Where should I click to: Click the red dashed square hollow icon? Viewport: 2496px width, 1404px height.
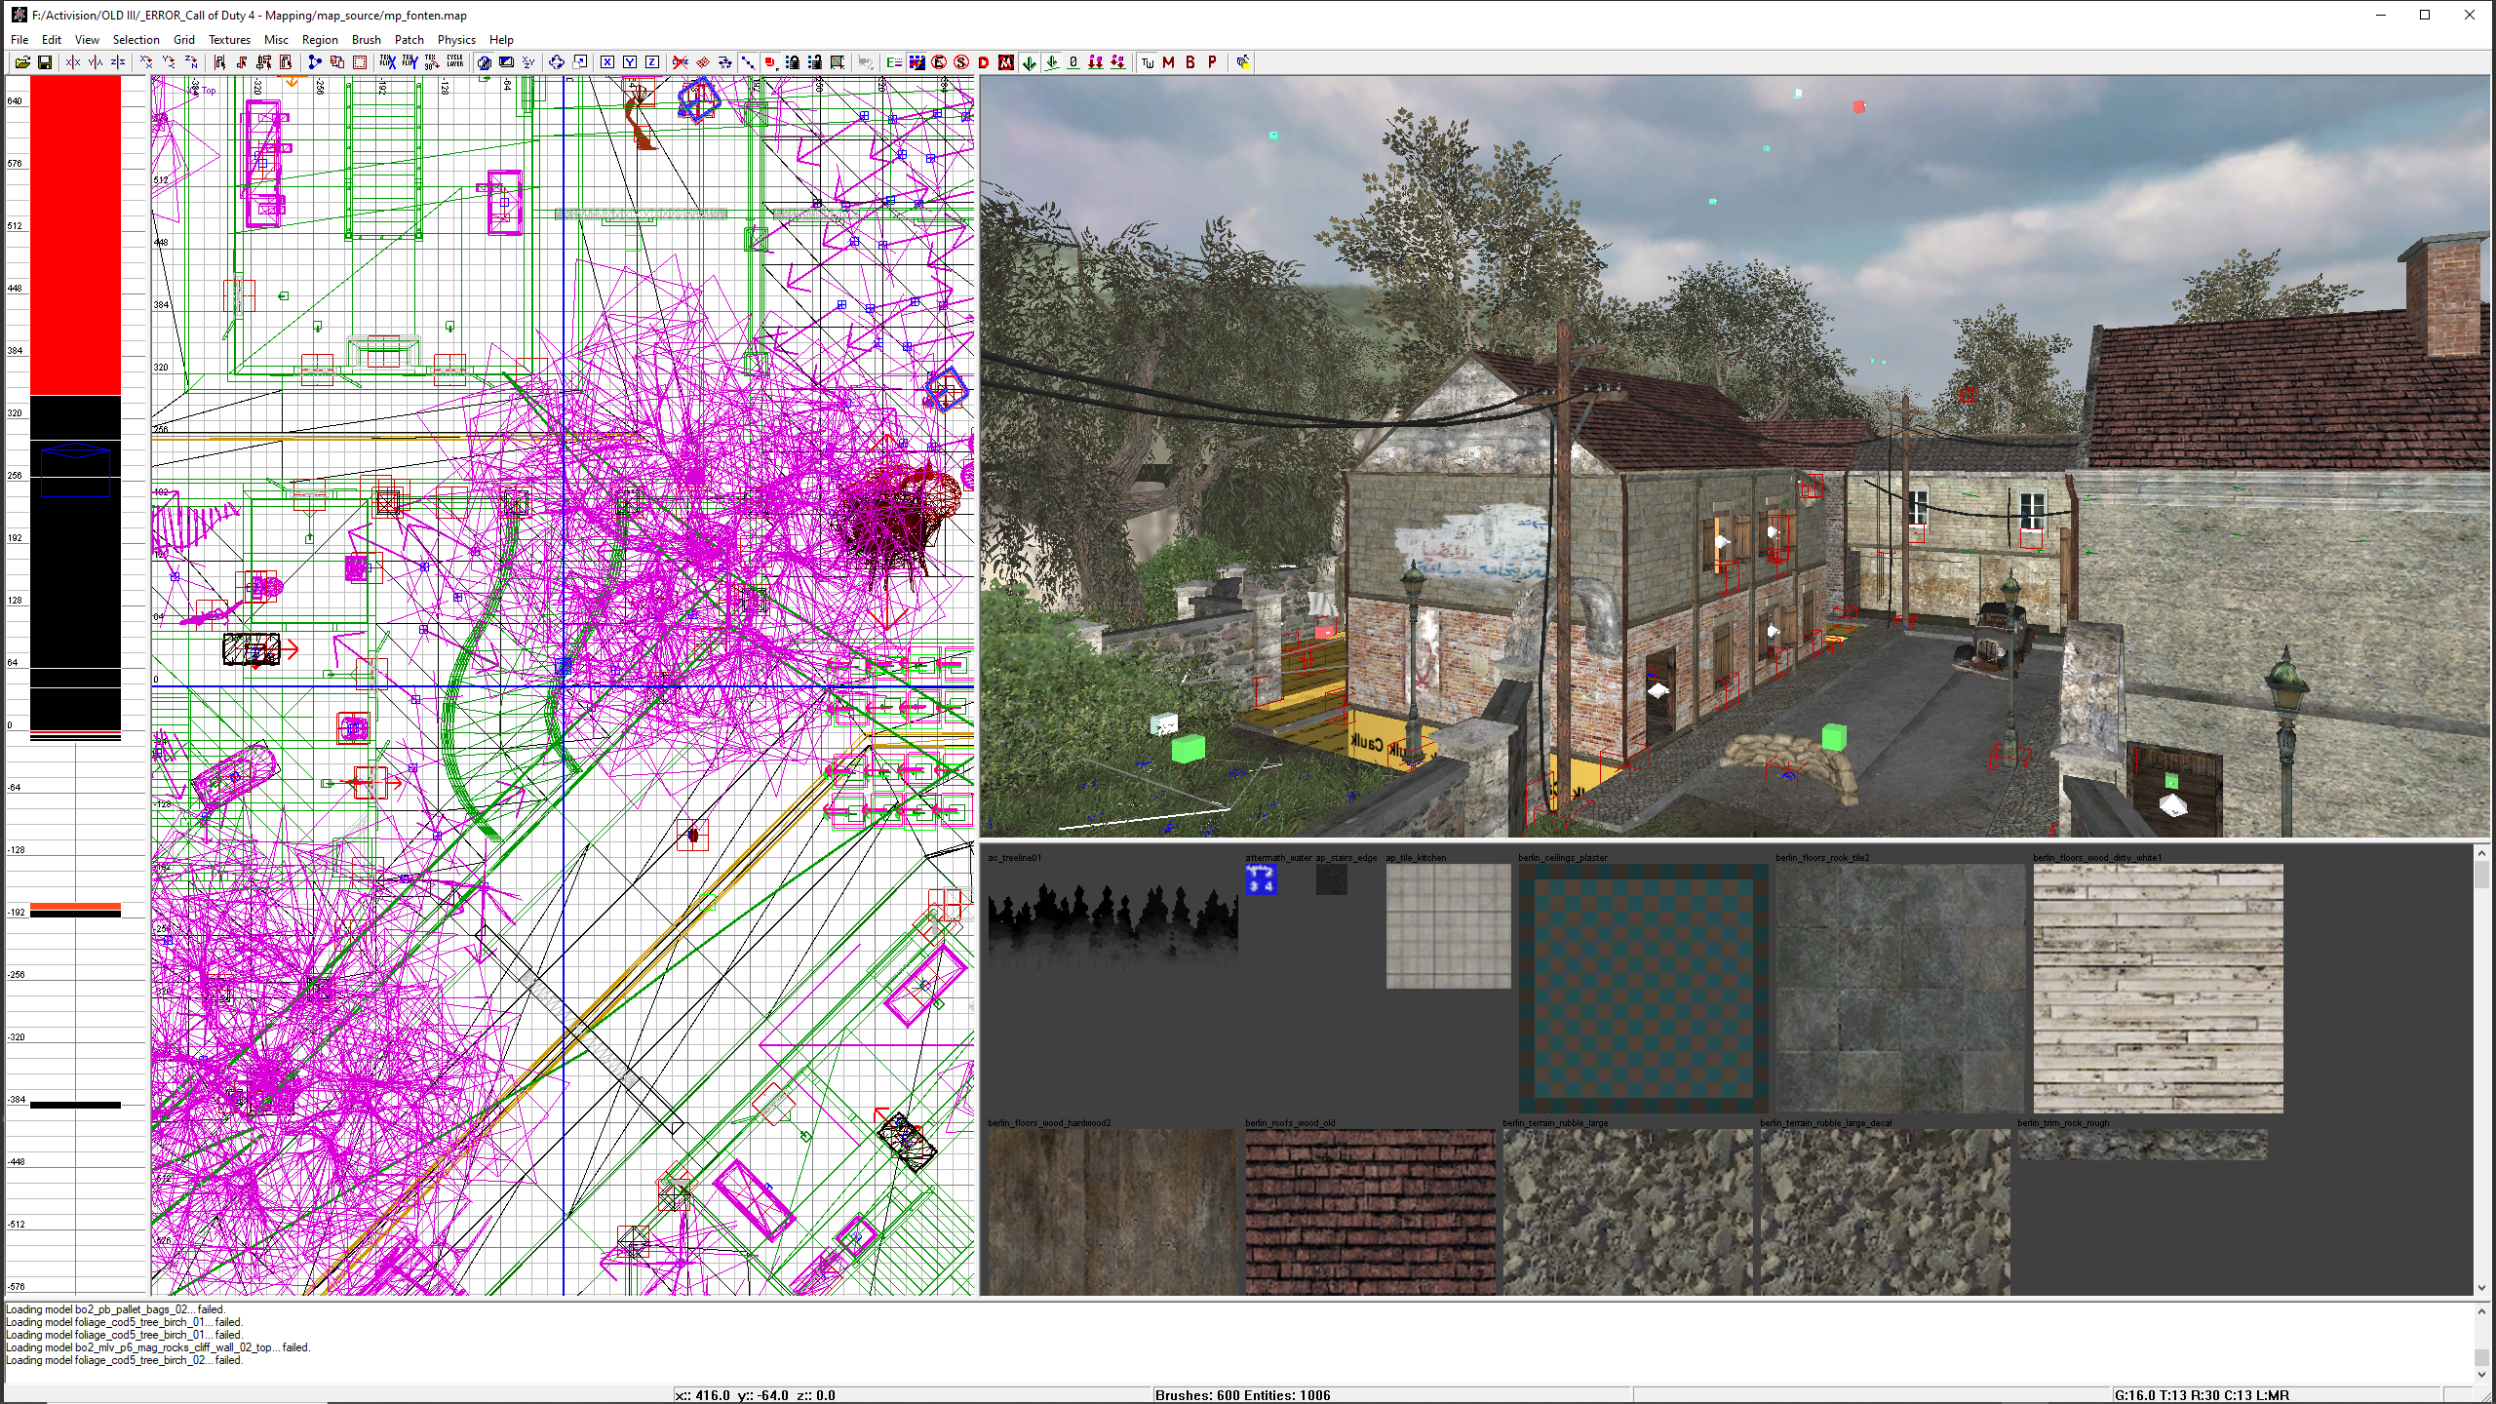pyautogui.click(x=360, y=62)
